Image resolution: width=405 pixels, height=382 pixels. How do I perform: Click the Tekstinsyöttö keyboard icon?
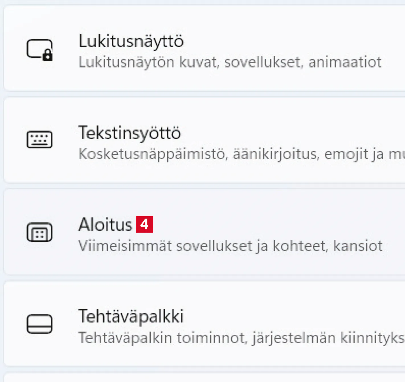(39, 139)
